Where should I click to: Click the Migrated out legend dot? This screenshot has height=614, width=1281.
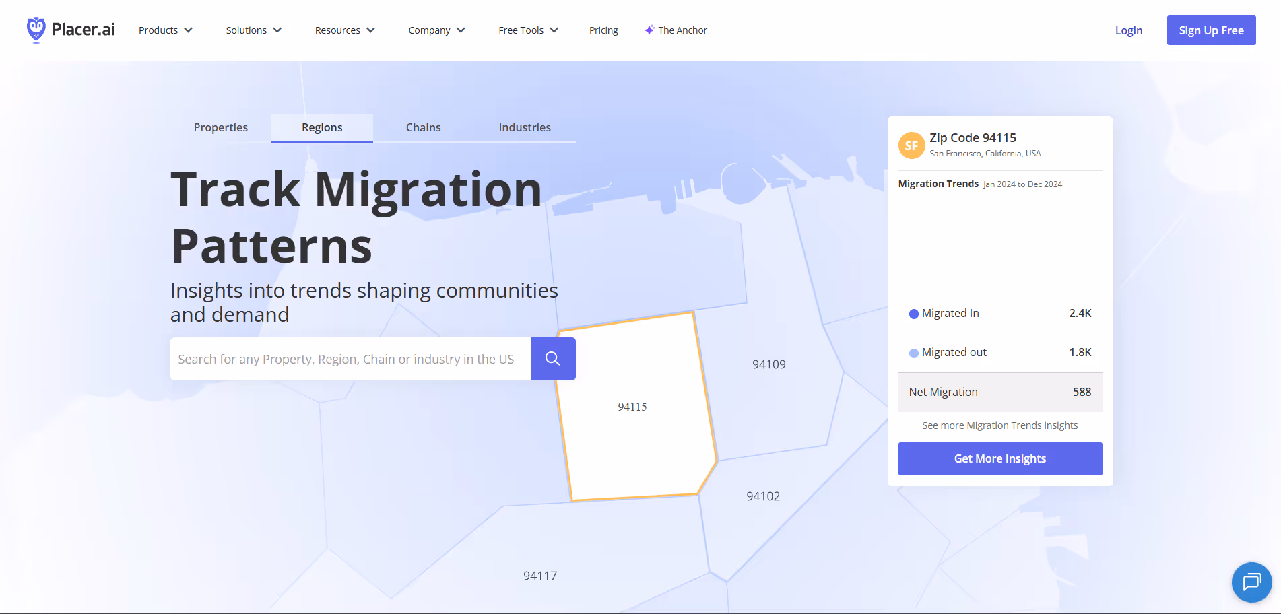coord(914,353)
